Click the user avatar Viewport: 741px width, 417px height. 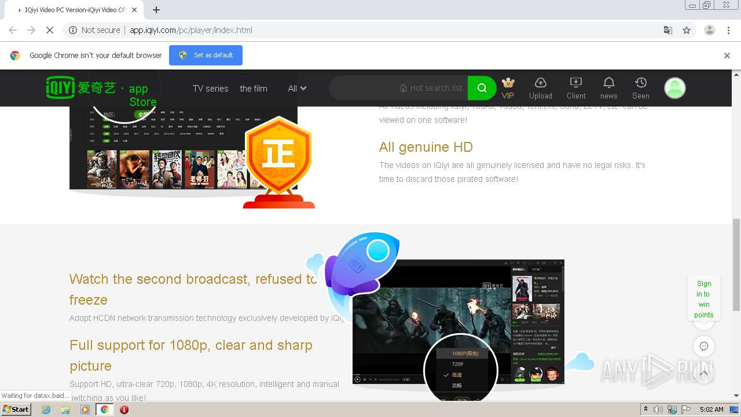674,88
